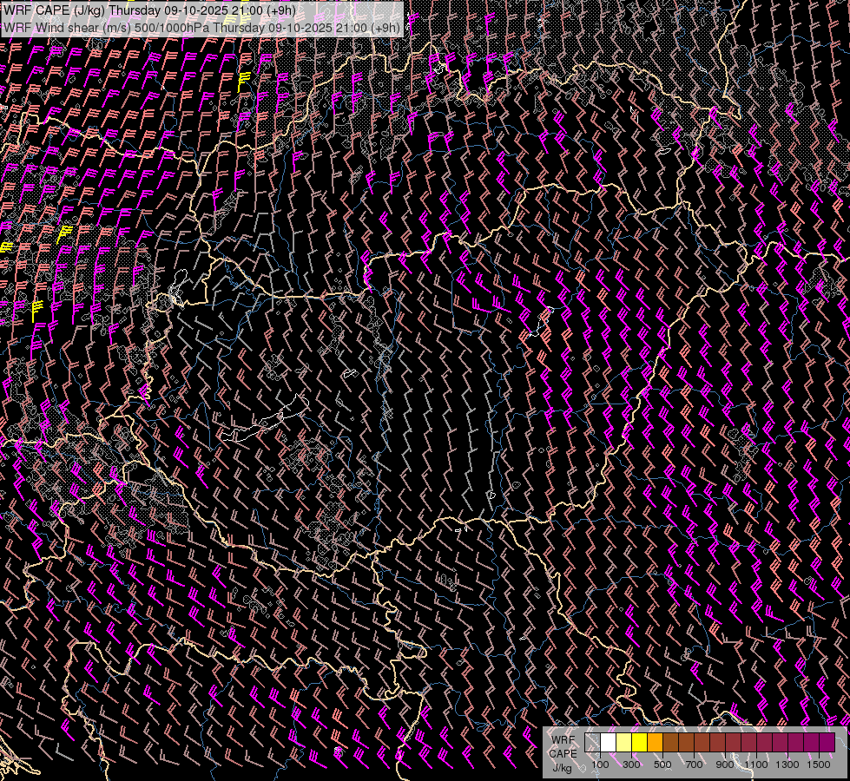Click the white 100 J/kg legend swatch
This screenshot has width=850, height=781.
point(608,743)
